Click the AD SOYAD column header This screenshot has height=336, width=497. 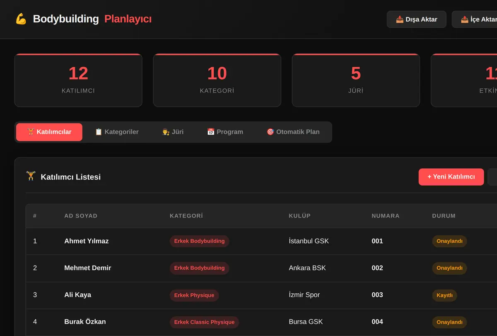click(x=81, y=216)
